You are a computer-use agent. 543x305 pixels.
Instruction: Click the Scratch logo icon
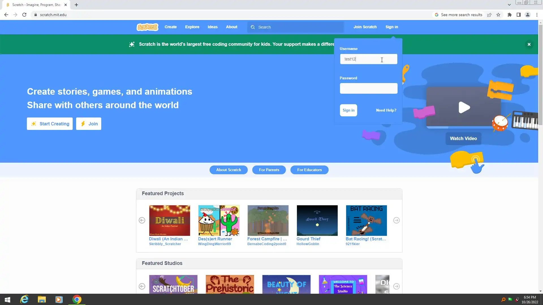147,27
